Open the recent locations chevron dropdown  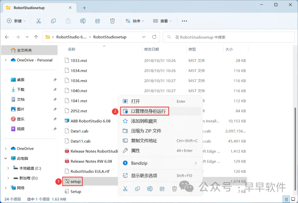click(x=27, y=37)
